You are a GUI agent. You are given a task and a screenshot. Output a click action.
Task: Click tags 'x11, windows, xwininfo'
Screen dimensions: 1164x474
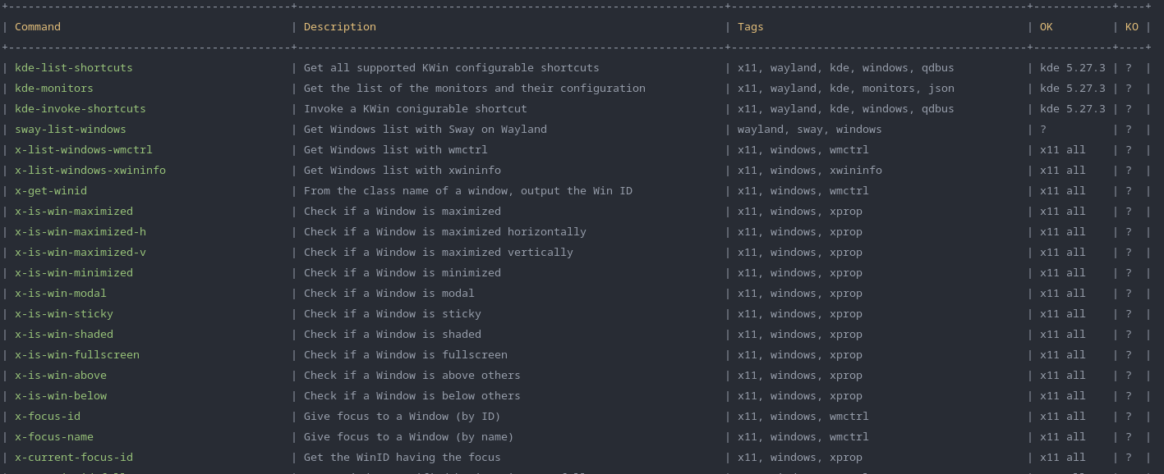[810, 171]
